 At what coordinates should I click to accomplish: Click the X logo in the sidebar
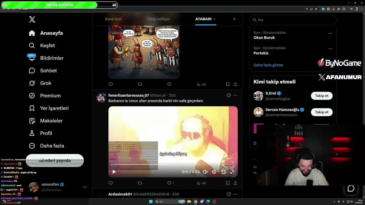click(x=32, y=19)
